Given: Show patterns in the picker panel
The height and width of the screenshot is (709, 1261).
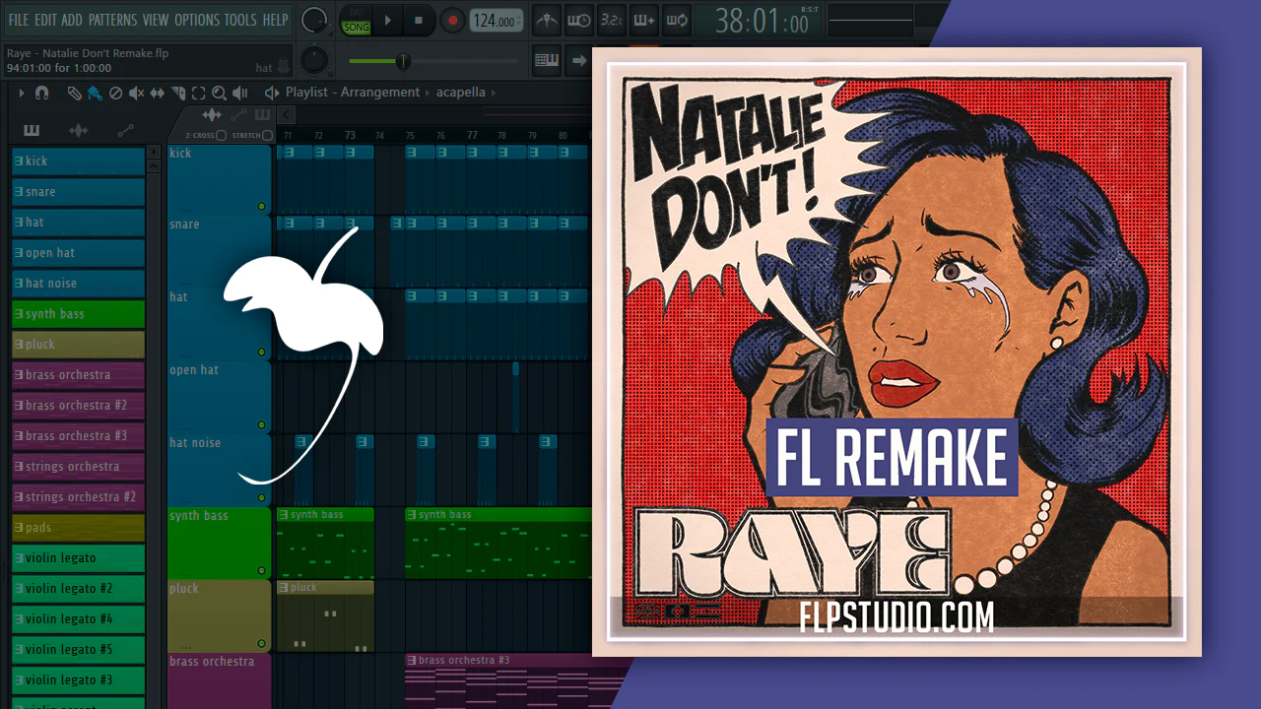Looking at the screenshot, I should (x=32, y=130).
